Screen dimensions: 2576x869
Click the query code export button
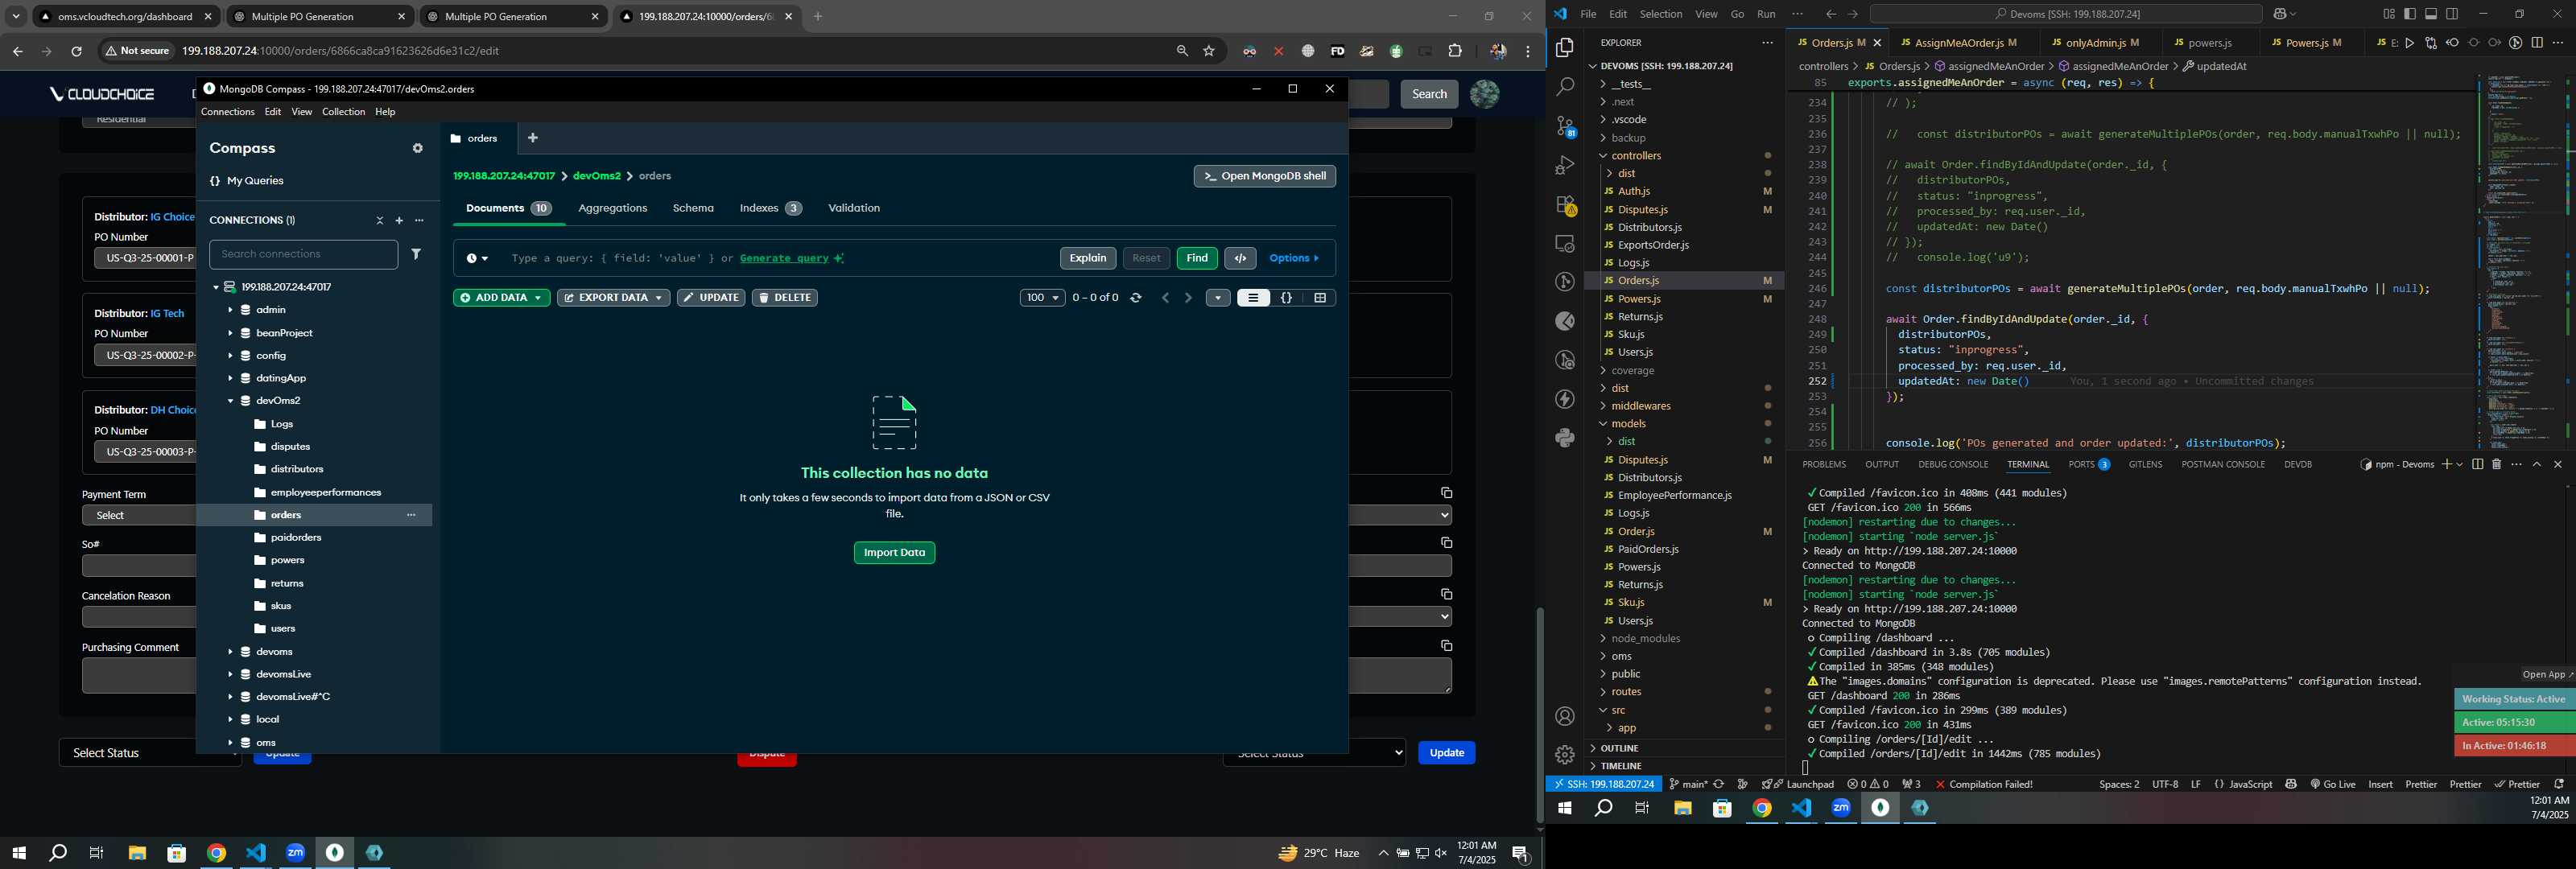1240,258
